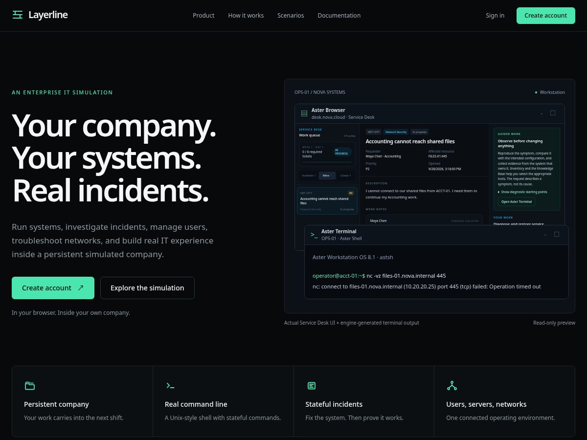Click the Operation timed out output line
The height and width of the screenshot is (440, 587).
427,286
